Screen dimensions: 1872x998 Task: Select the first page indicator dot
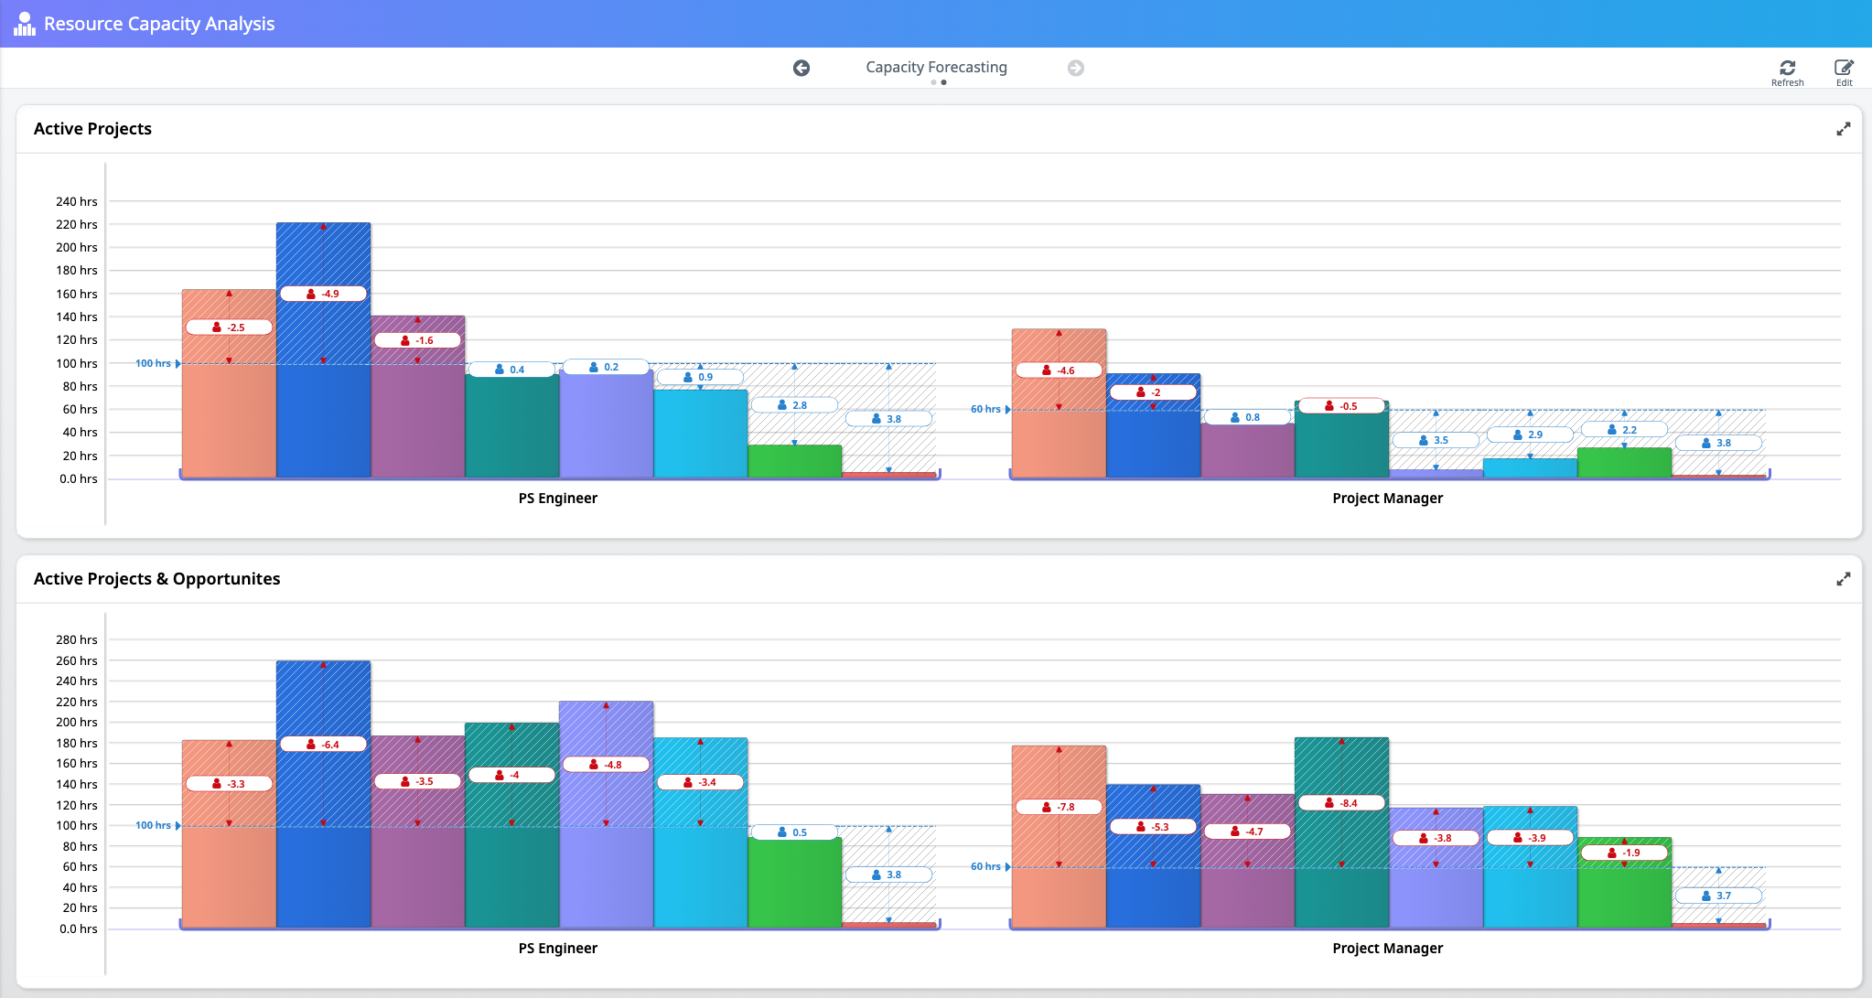pyautogui.click(x=933, y=82)
